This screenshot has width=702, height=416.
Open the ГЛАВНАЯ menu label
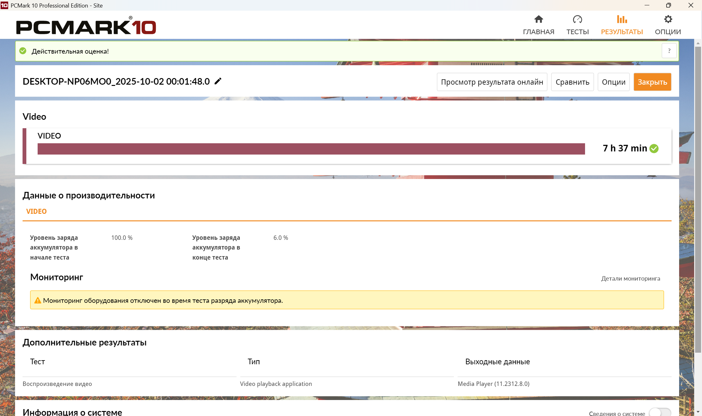point(538,32)
